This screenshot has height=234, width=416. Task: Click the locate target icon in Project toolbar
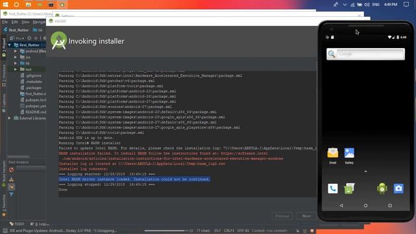29,38
